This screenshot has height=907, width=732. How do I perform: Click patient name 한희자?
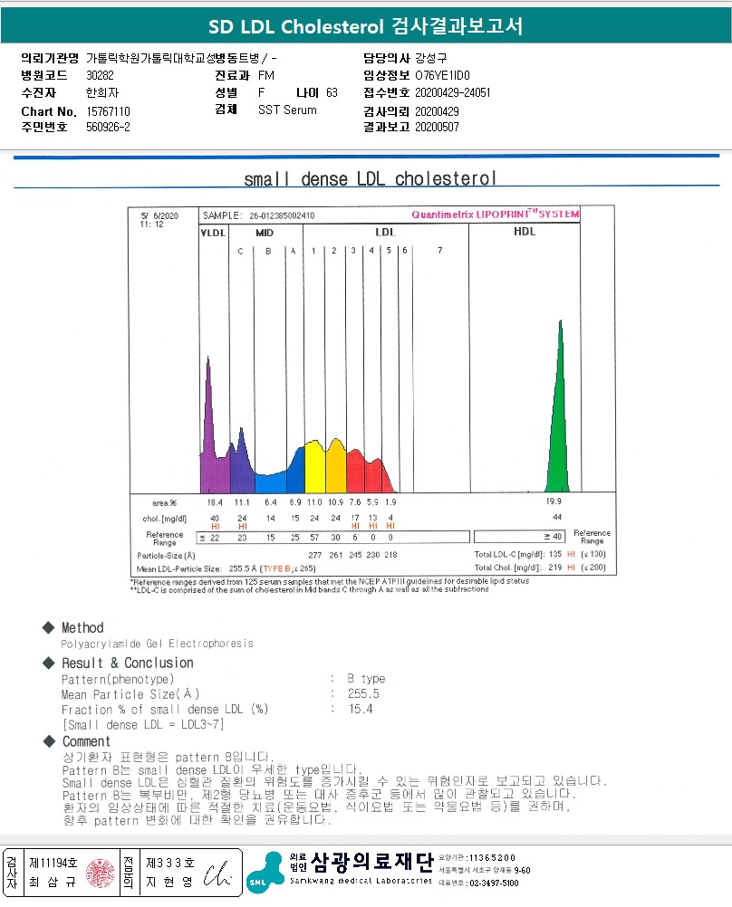pyautogui.click(x=102, y=92)
